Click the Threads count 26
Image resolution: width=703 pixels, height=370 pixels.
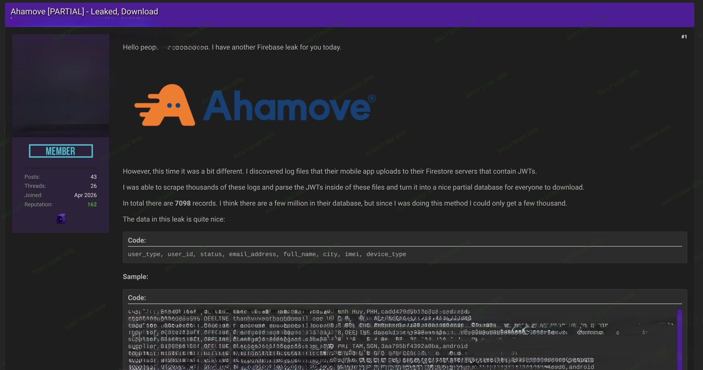(x=93, y=186)
